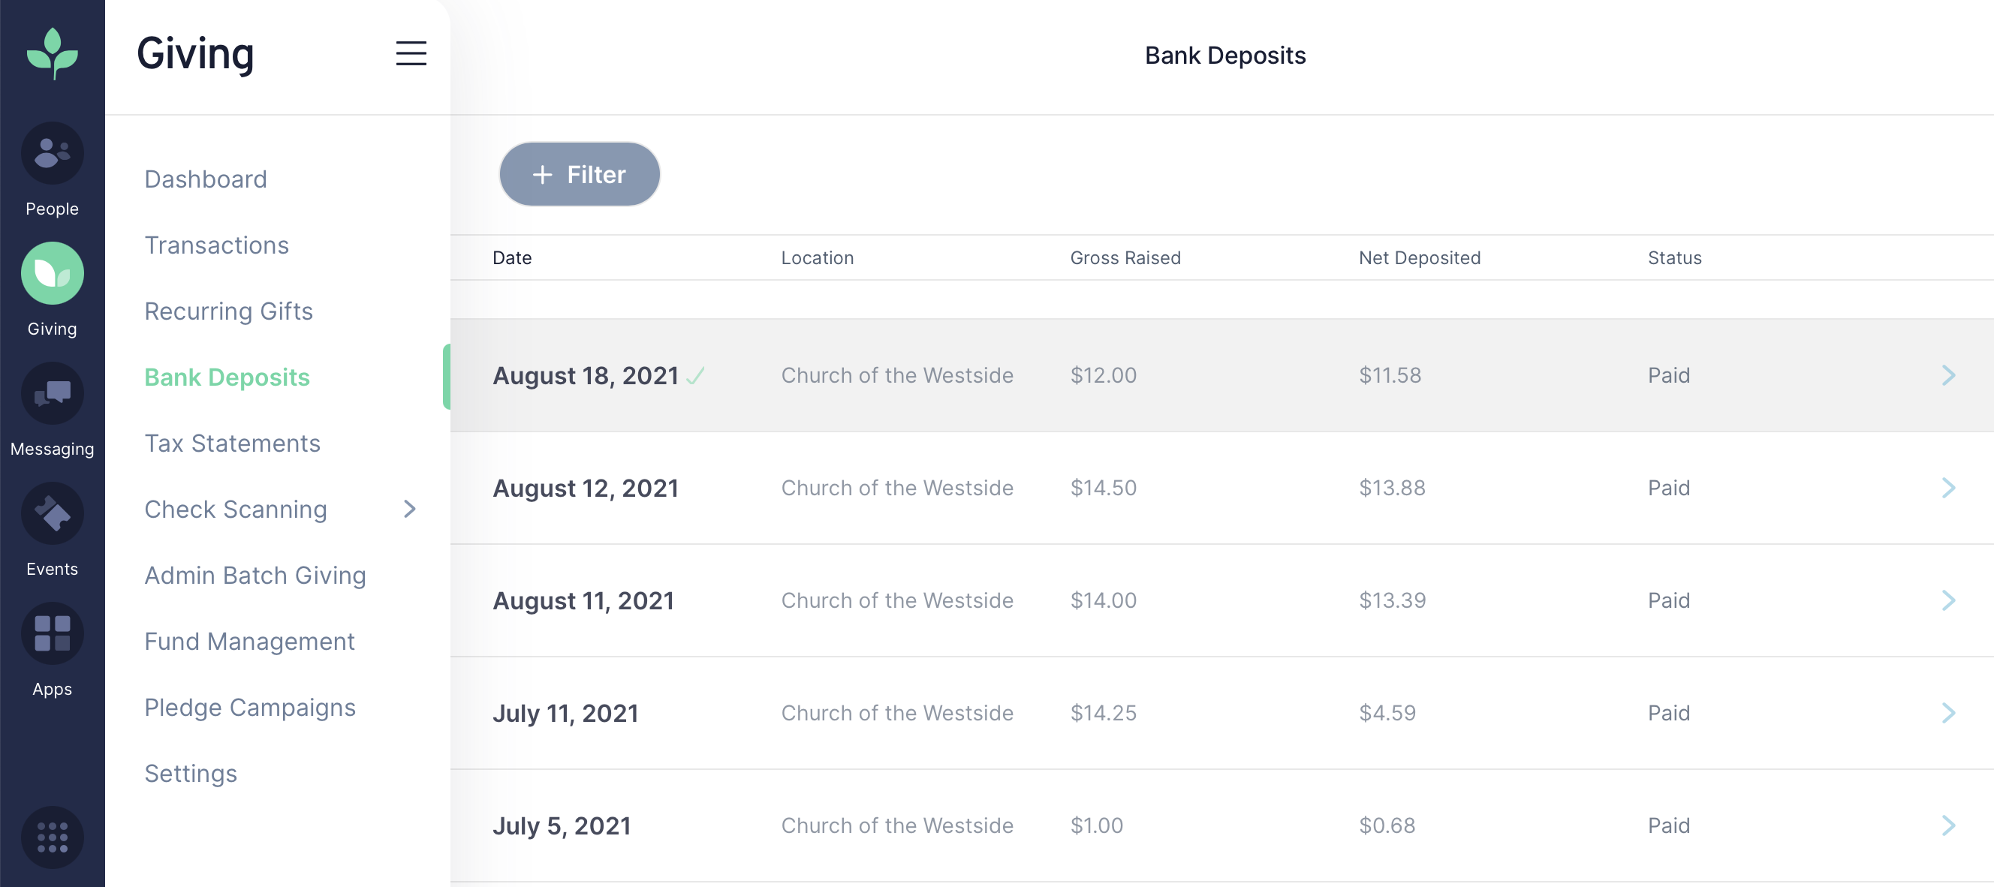Click the Date column header

pyautogui.click(x=512, y=257)
